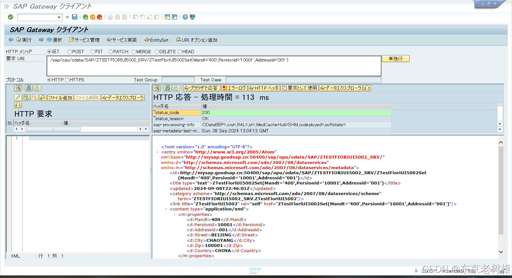Select the HTTP protocol radio button
512x278 pixels.
[x=49, y=80]
